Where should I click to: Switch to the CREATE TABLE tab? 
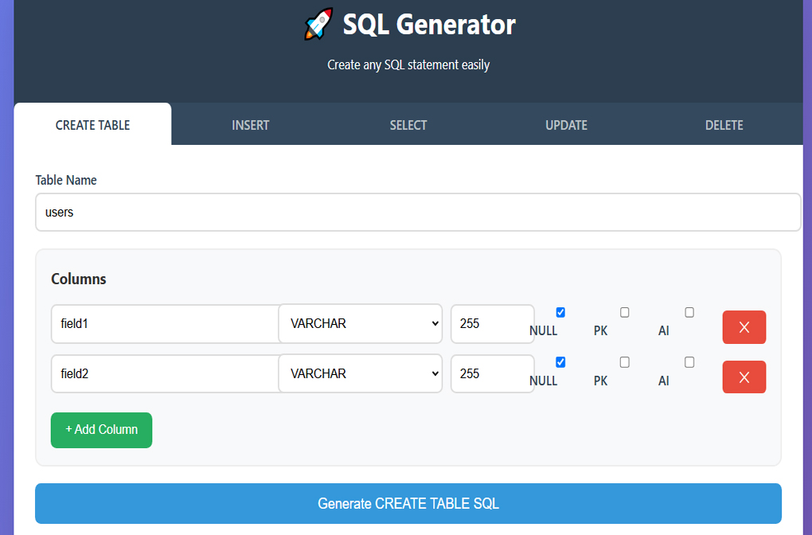[x=92, y=125]
